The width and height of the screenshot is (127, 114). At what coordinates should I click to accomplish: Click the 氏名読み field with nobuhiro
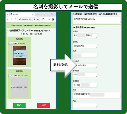85,66
